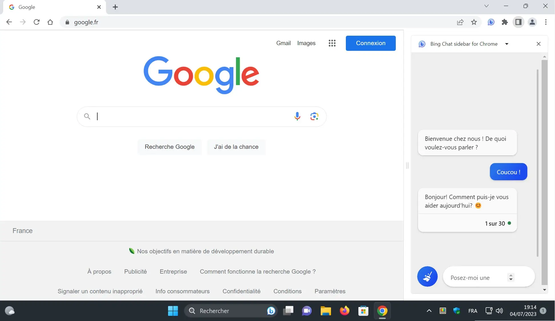Open File Explorer from taskbar
The width and height of the screenshot is (555, 321).
[326, 311]
